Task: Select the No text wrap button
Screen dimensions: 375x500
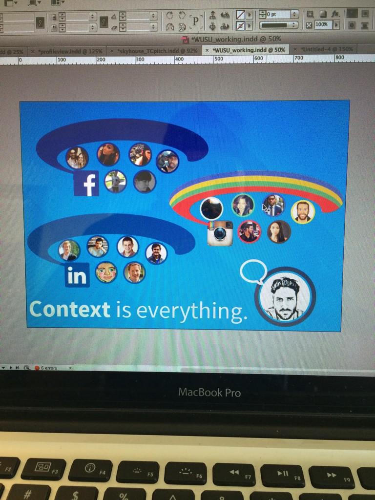Action: tap(353, 13)
